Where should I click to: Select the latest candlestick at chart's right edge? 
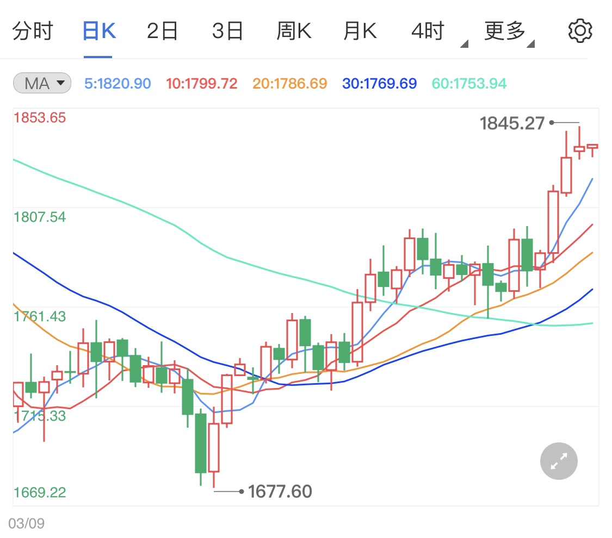(592, 149)
